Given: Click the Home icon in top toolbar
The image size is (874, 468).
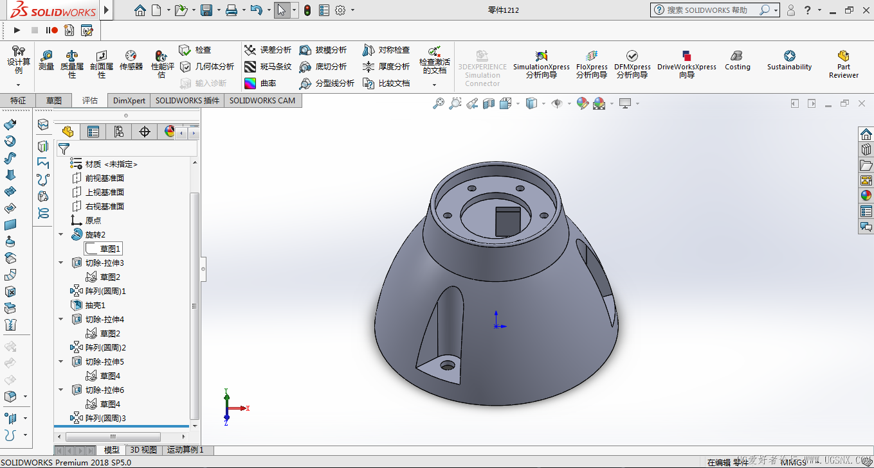Looking at the screenshot, I should [x=140, y=10].
